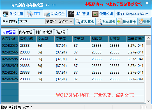Click the 内存地址 column header
This screenshot has width=152, height=110.
point(10,39)
